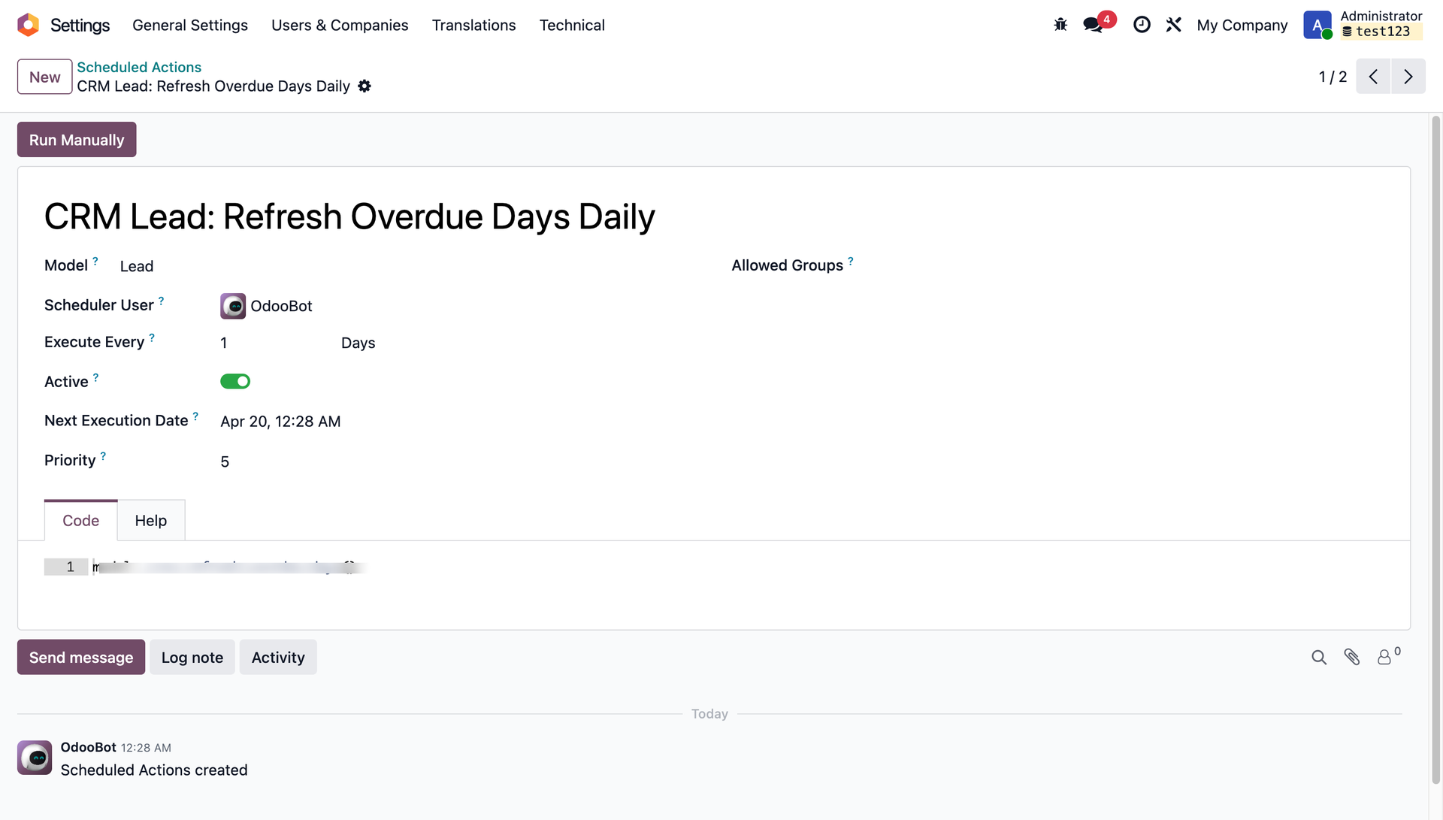
Task: Click the Log note button
Action: click(192, 658)
